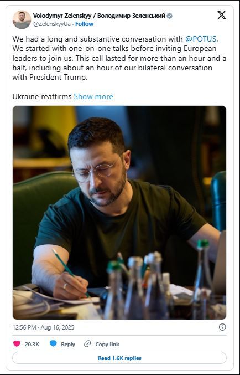The width and height of the screenshot is (240, 375).
Task: Open the timestamp 12:56 PM Aug 16, 2025
Action: point(43,327)
